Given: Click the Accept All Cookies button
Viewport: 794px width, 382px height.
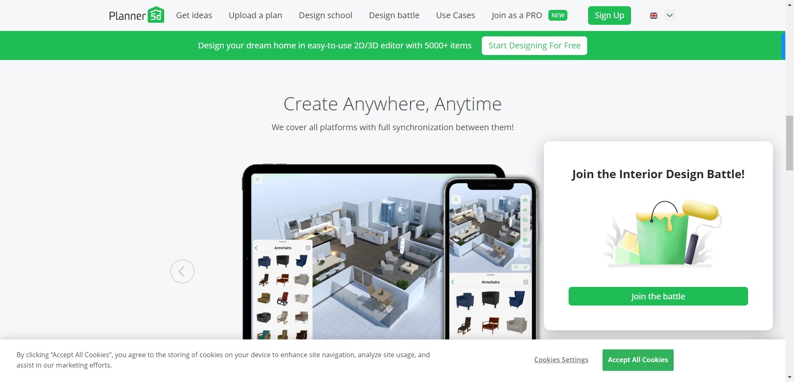Looking at the screenshot, I should (x=638, y=360).
